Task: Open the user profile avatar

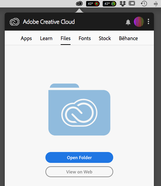Action: click(139, 22)
